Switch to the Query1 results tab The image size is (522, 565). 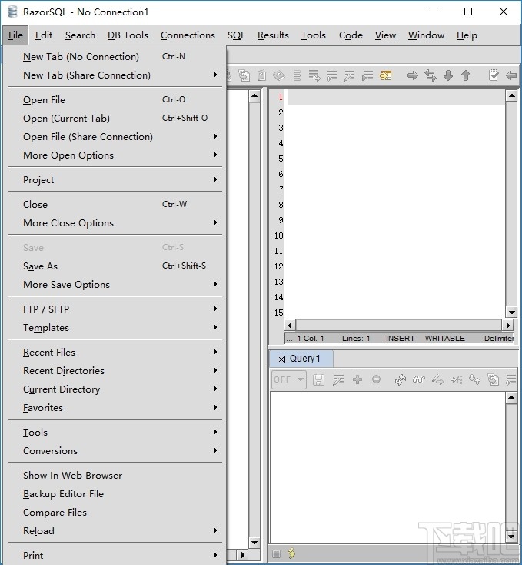point(301,359)
